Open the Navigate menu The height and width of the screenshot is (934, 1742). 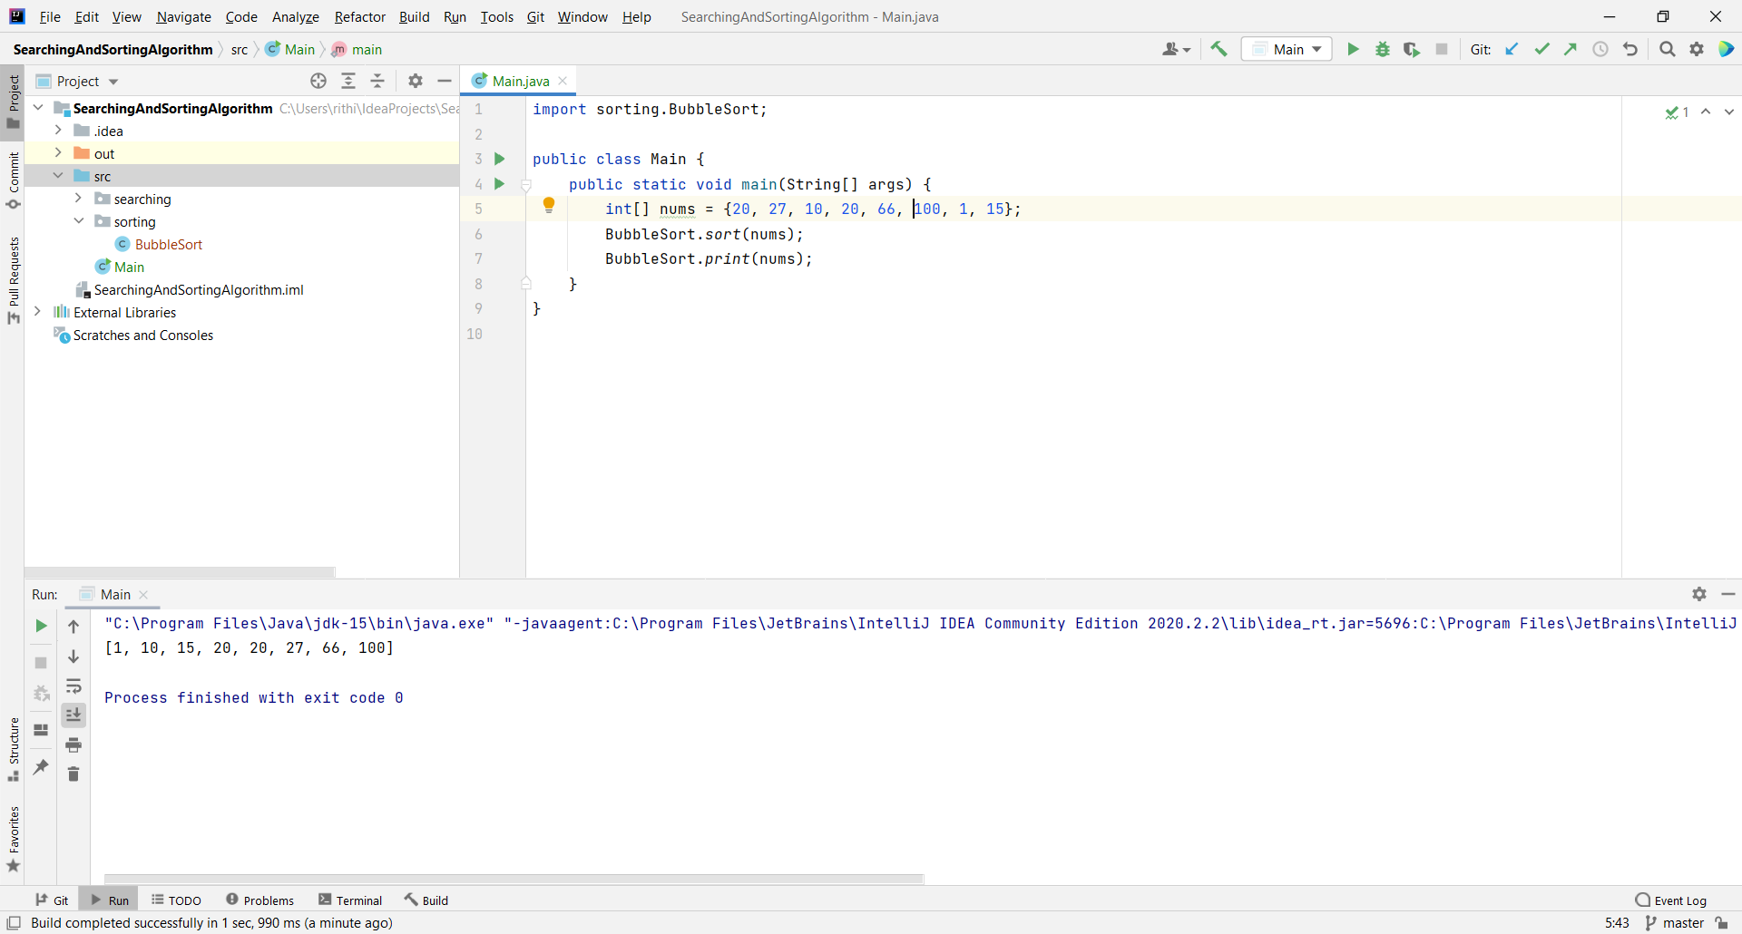coord(183,16)
